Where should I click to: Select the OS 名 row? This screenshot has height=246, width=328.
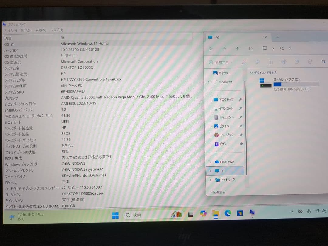pos(98,44)
